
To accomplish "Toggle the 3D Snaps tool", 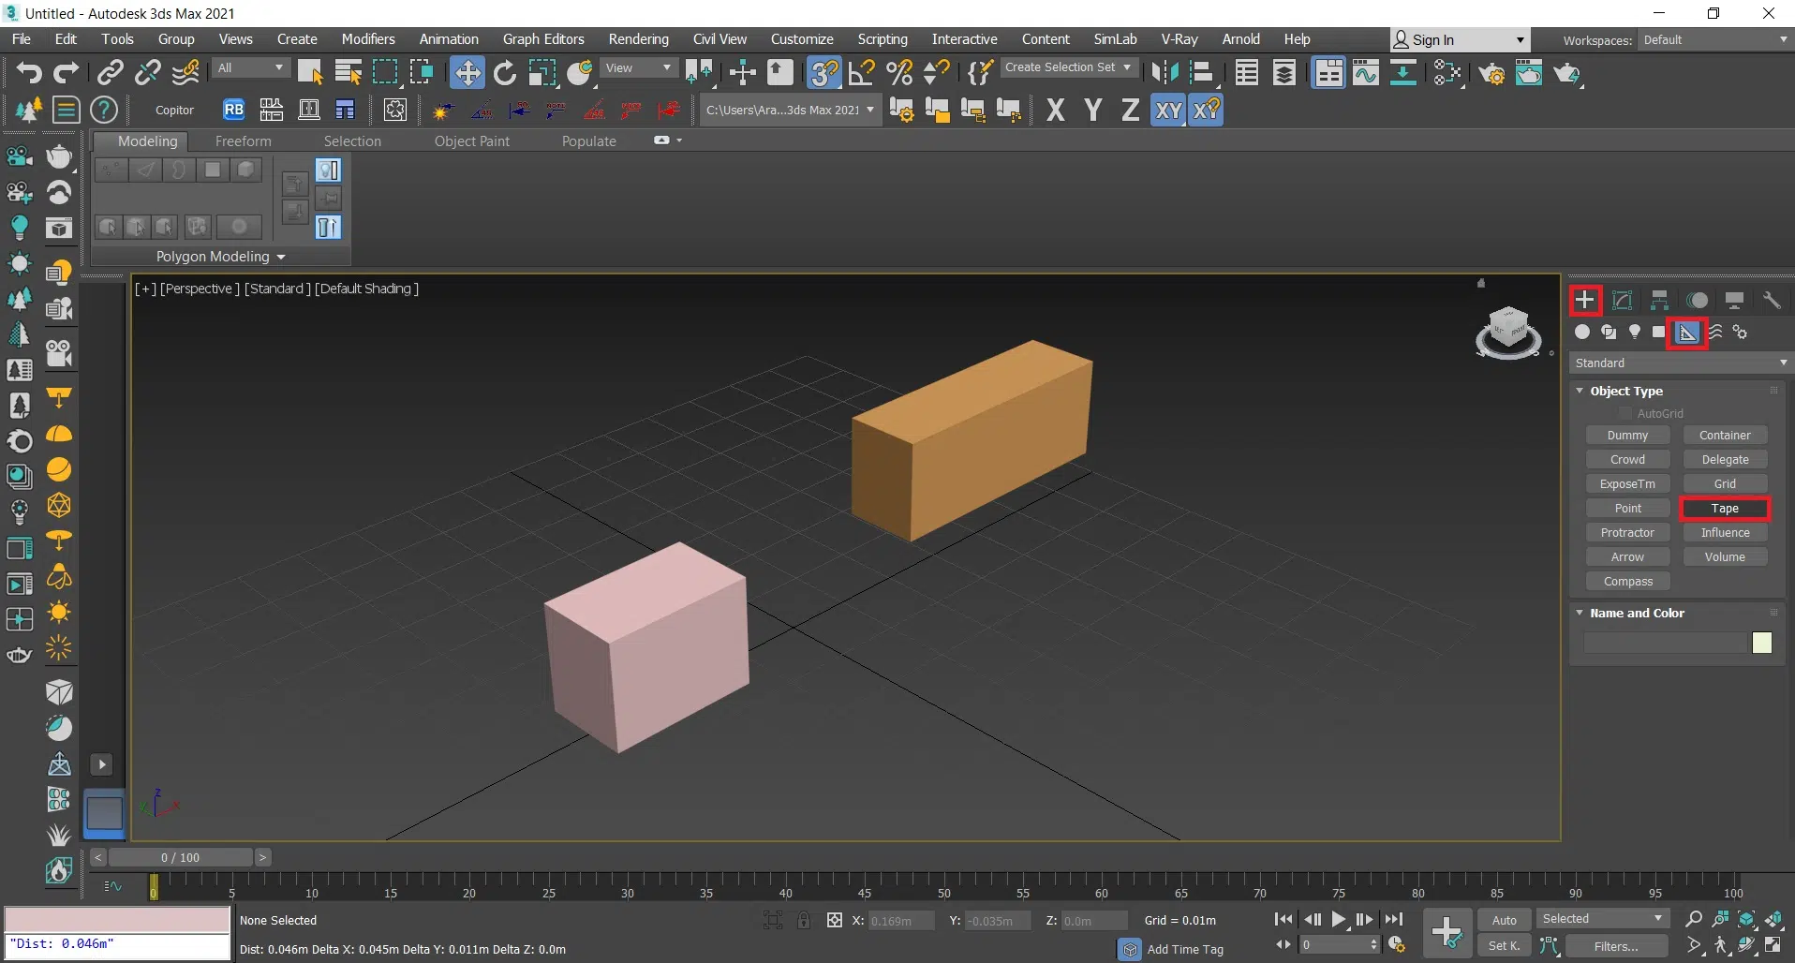I will pos(823,73).
